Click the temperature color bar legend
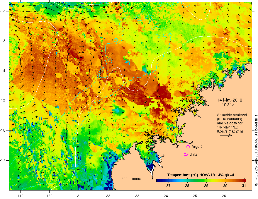The height and width of the screenshot is (199, 258). pyautogui.click(x=201, y=180)
